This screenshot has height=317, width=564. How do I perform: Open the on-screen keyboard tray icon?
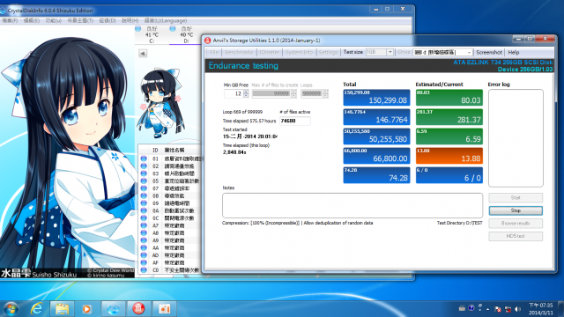pos(462,308)
